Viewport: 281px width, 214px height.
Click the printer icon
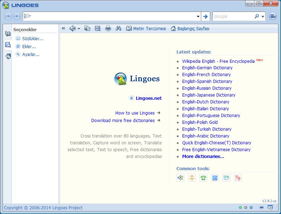[108, 28]
